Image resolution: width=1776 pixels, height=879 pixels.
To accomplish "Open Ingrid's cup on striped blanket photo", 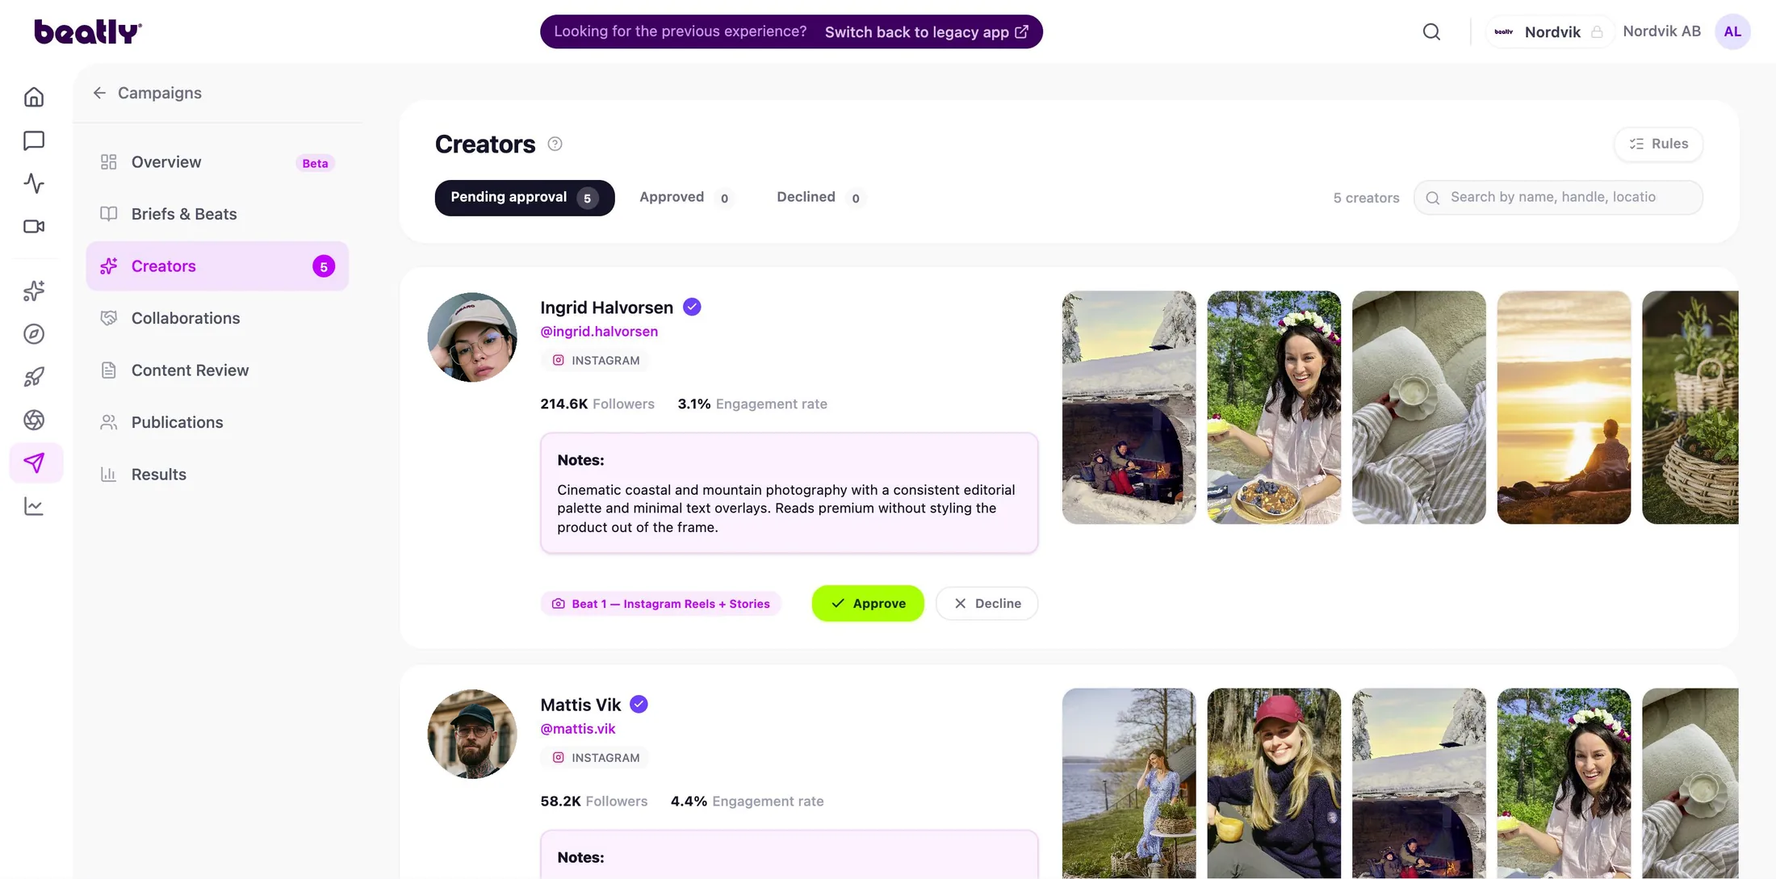I will pos(1418,408).
